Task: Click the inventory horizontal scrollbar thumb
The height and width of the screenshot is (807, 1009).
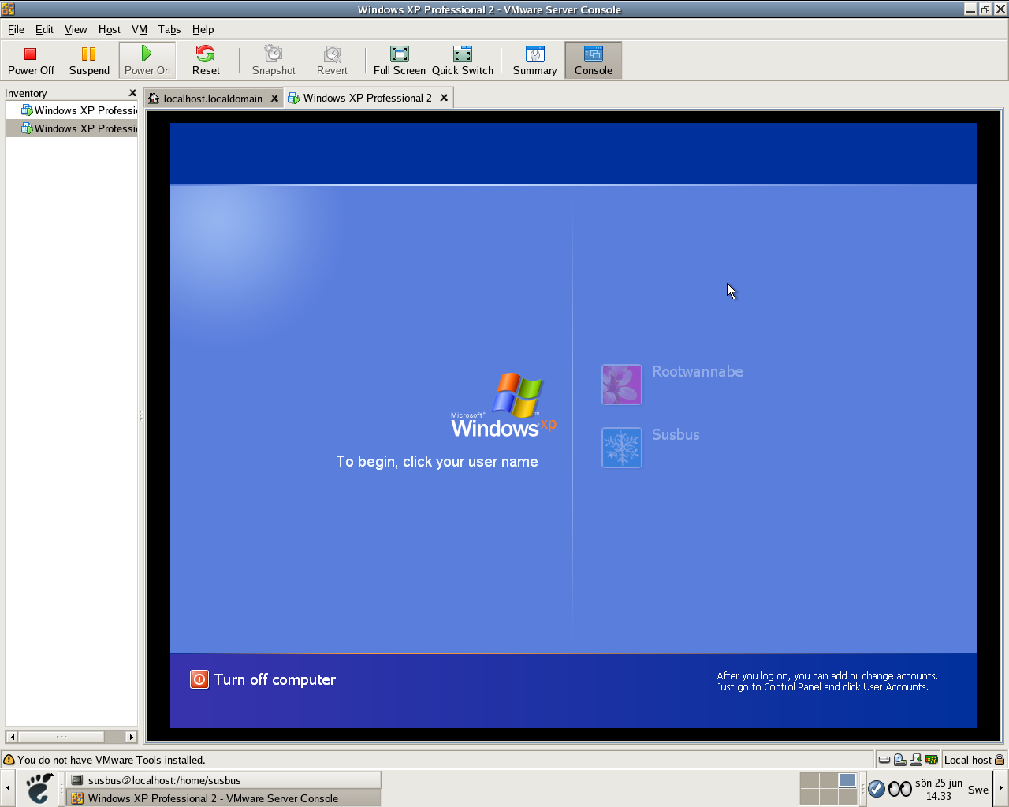Action: pyautogui.click(x=61, y=737)
